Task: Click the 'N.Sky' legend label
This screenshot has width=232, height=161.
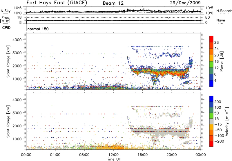Action: (x=6, y=11)
